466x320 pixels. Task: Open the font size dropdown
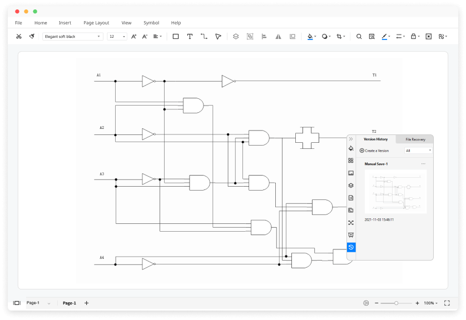(x=117, y=36)
